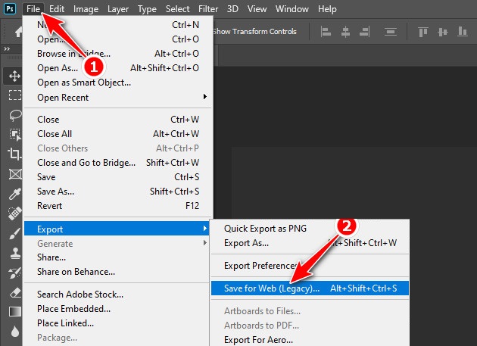Open the Filter menu
The height and width of the screenshot is (346, 477).
208,9
